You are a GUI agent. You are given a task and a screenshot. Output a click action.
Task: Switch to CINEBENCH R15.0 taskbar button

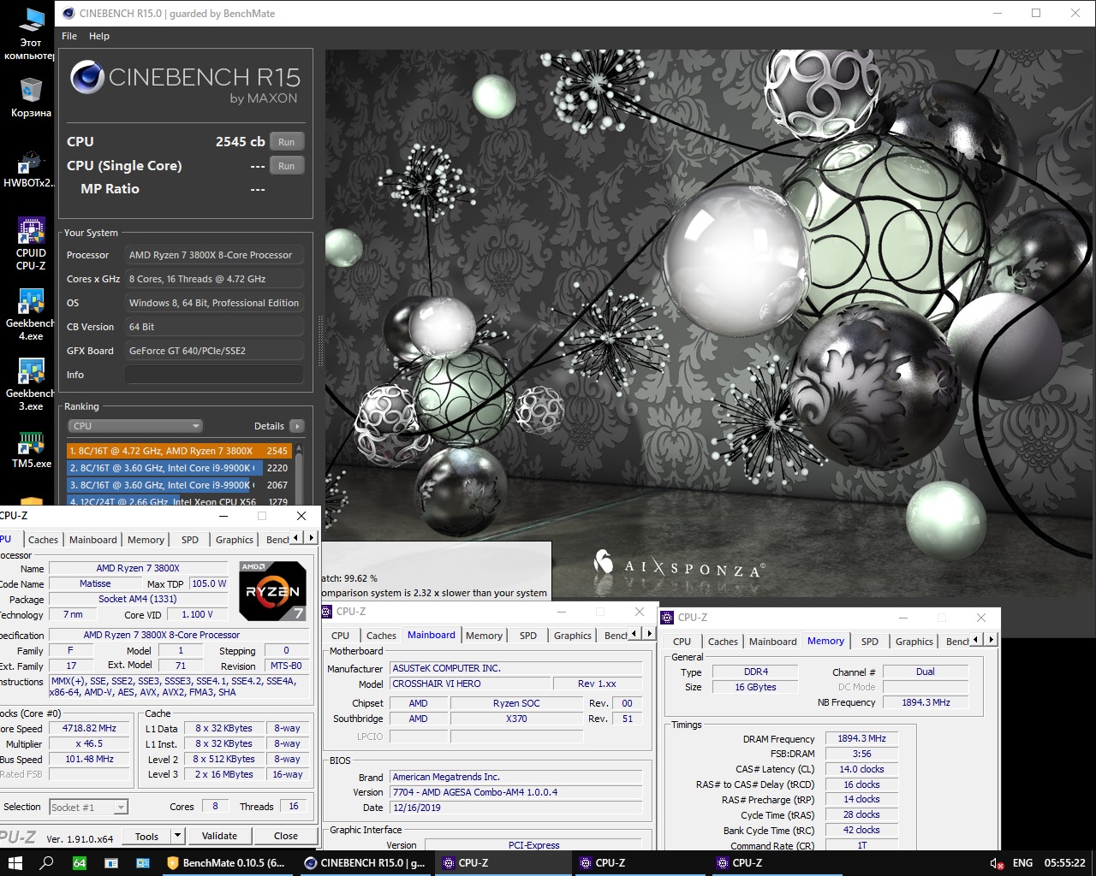pos(365,863)
